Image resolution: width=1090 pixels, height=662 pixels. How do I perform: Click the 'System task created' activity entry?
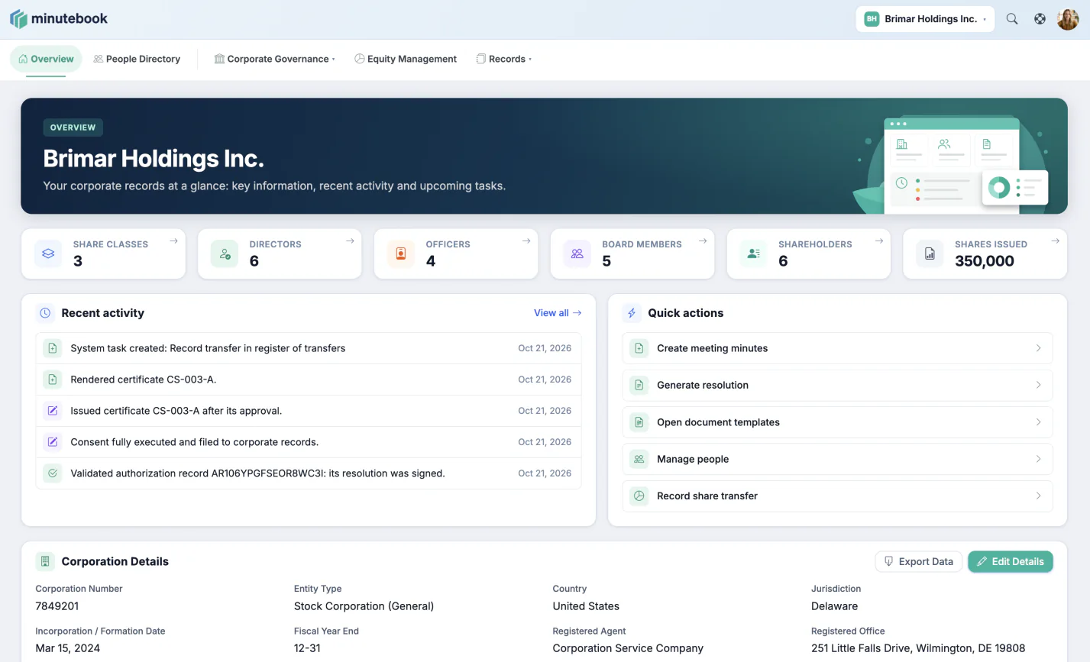pyautogui.click(x=309, y=348)
